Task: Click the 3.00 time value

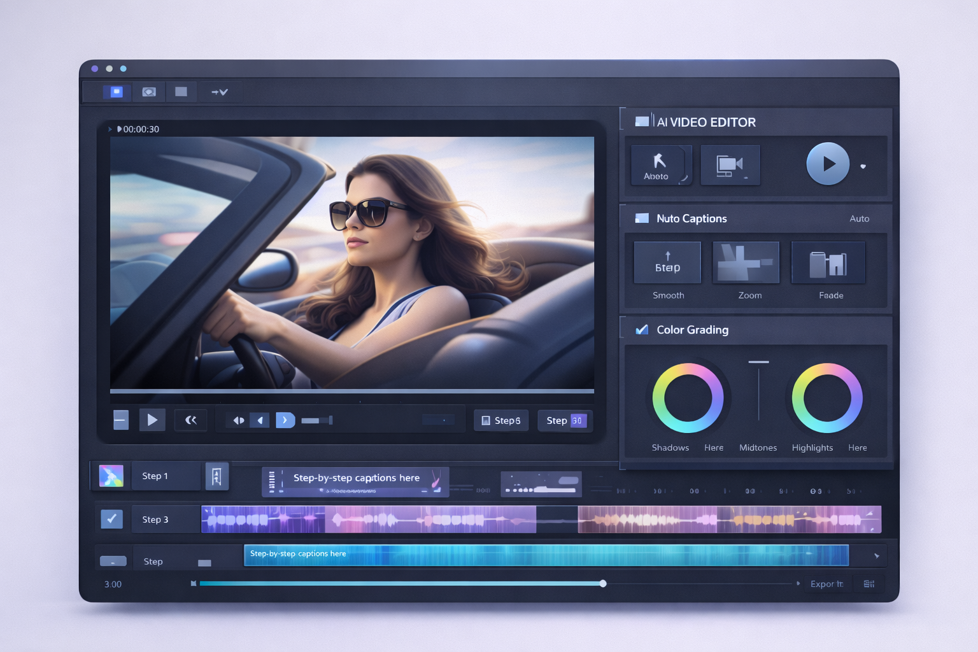Action: pos(113,584)
